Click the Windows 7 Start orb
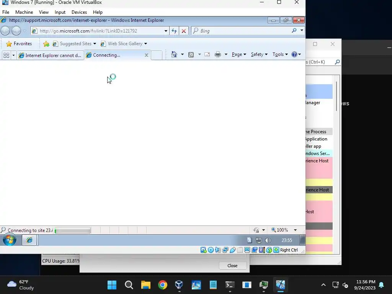Screen dimensions: 392x294 click(10, 240)
